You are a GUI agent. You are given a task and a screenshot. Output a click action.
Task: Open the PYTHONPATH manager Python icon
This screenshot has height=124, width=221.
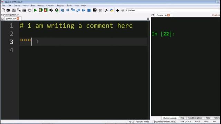pos(112,10)
